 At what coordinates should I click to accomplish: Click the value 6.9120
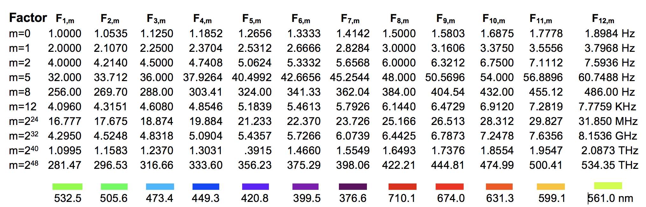(497, 107)
